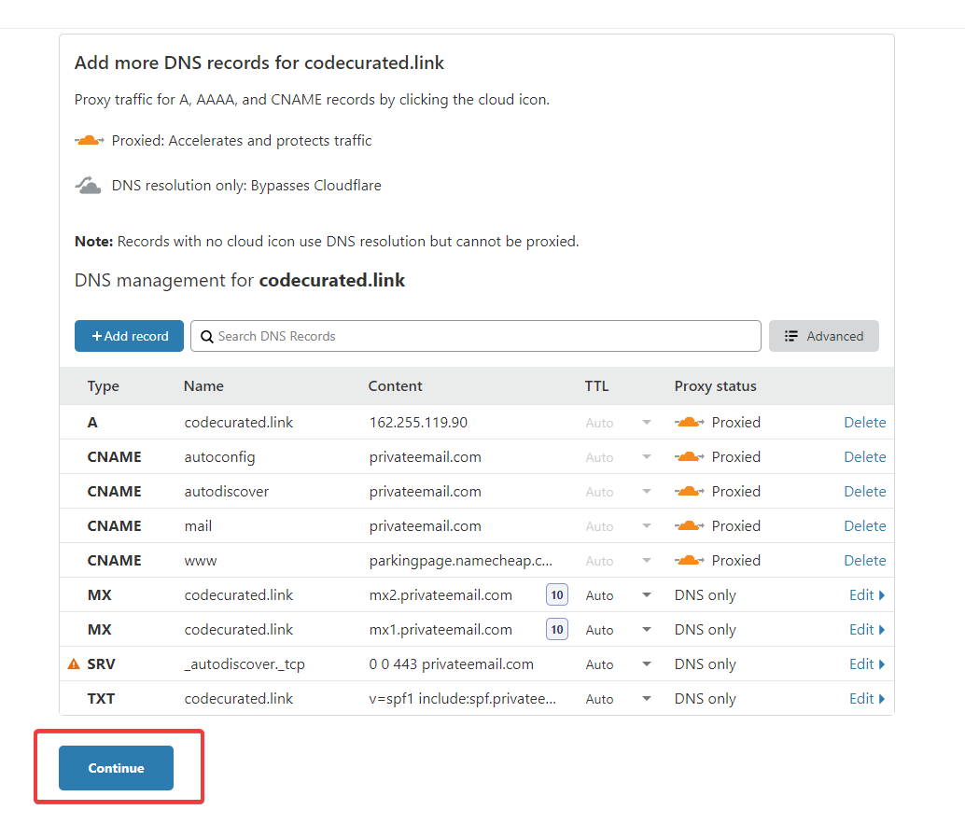The image size is (965, 838).
Task: Edit the TXT spf1 record
Action: (x=866, y=698)
